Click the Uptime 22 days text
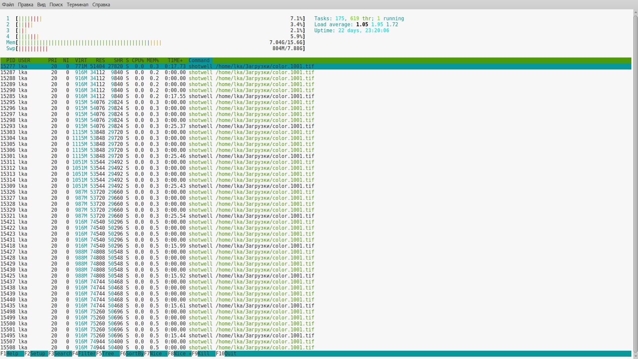 [x=352, y=31]
